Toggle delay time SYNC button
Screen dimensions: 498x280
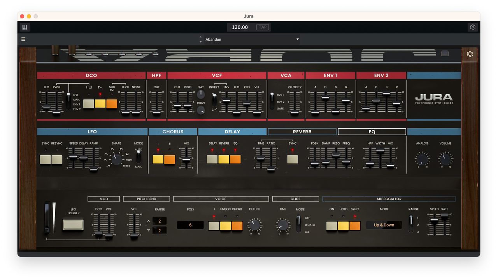tap(293, 159)
